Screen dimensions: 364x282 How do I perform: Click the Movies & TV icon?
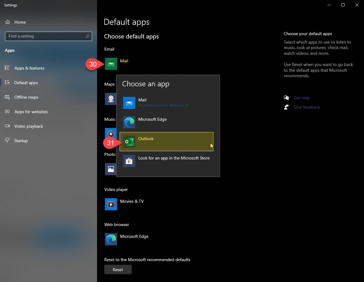pos(111,204)
